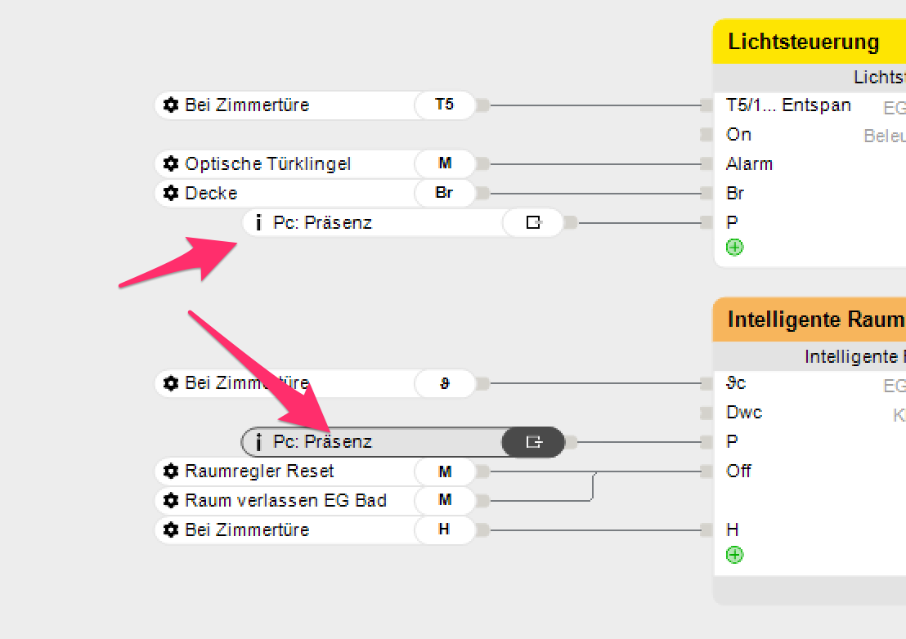The image size is (906, 639).
Task: Click gear icon of Decke input
Action: [170, 193]
